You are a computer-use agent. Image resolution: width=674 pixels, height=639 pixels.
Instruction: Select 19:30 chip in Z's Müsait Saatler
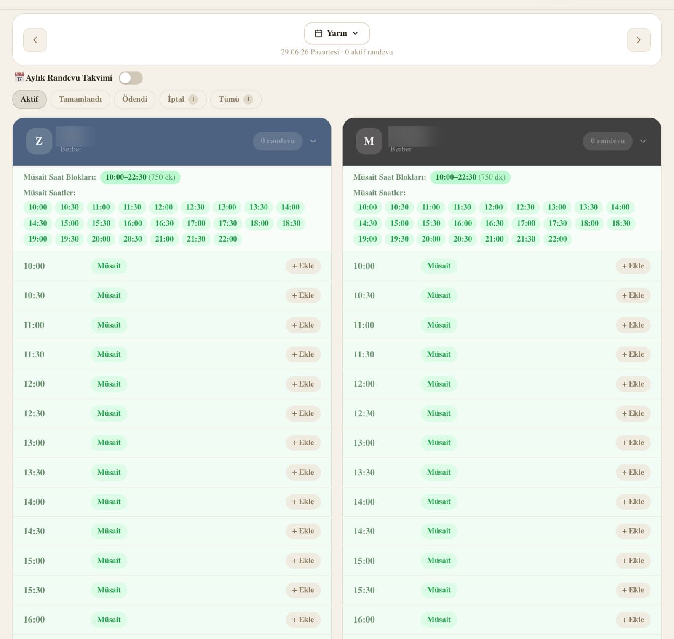coord(70,239)
